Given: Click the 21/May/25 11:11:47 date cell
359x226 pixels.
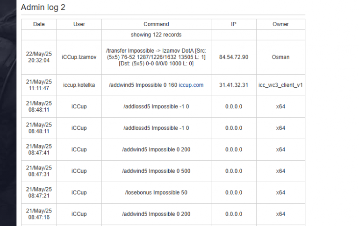Looking at the screenshot, I should tap(39, 85).
